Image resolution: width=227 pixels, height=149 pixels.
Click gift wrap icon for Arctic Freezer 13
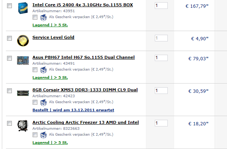click(x=43, y=135)
